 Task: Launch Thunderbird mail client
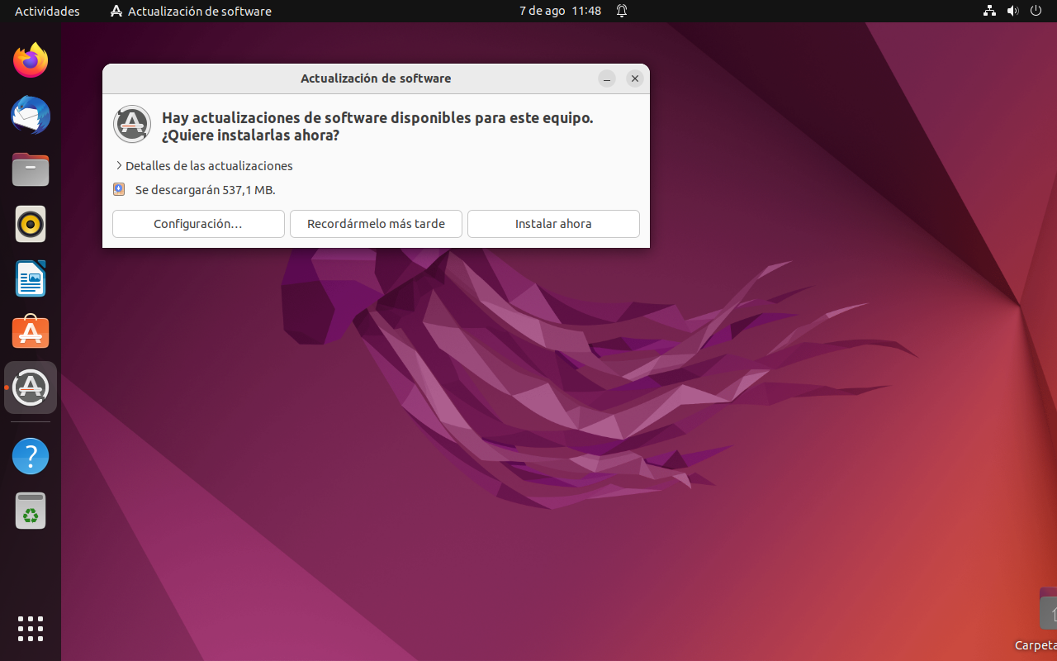[x=31, y=116]
